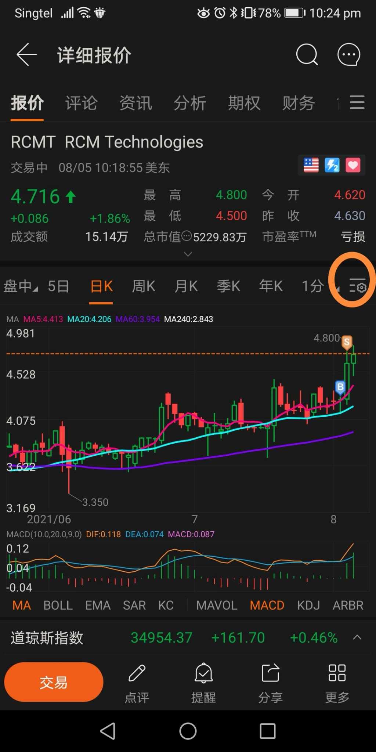This screenshot has height=752, width=376.
Task: Select the 月K chart period
Action: pos(186,286)
